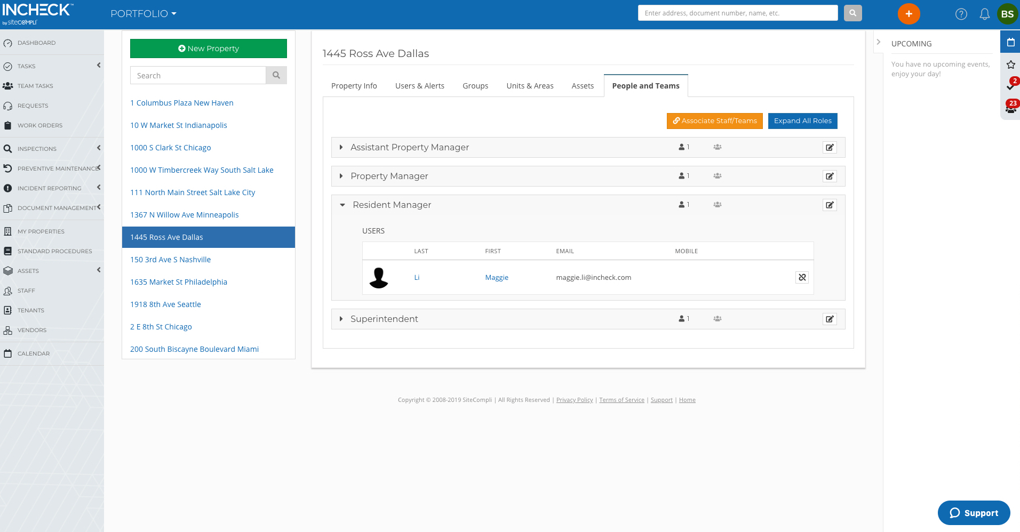
Task: Open the Portfolio dropdown menu
Action: (143, 14)
